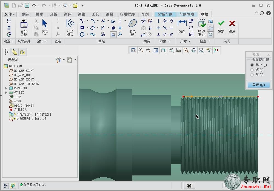Open the rectangle tool type dropdown arrow

pyautogui.click(x=87, y=28)
